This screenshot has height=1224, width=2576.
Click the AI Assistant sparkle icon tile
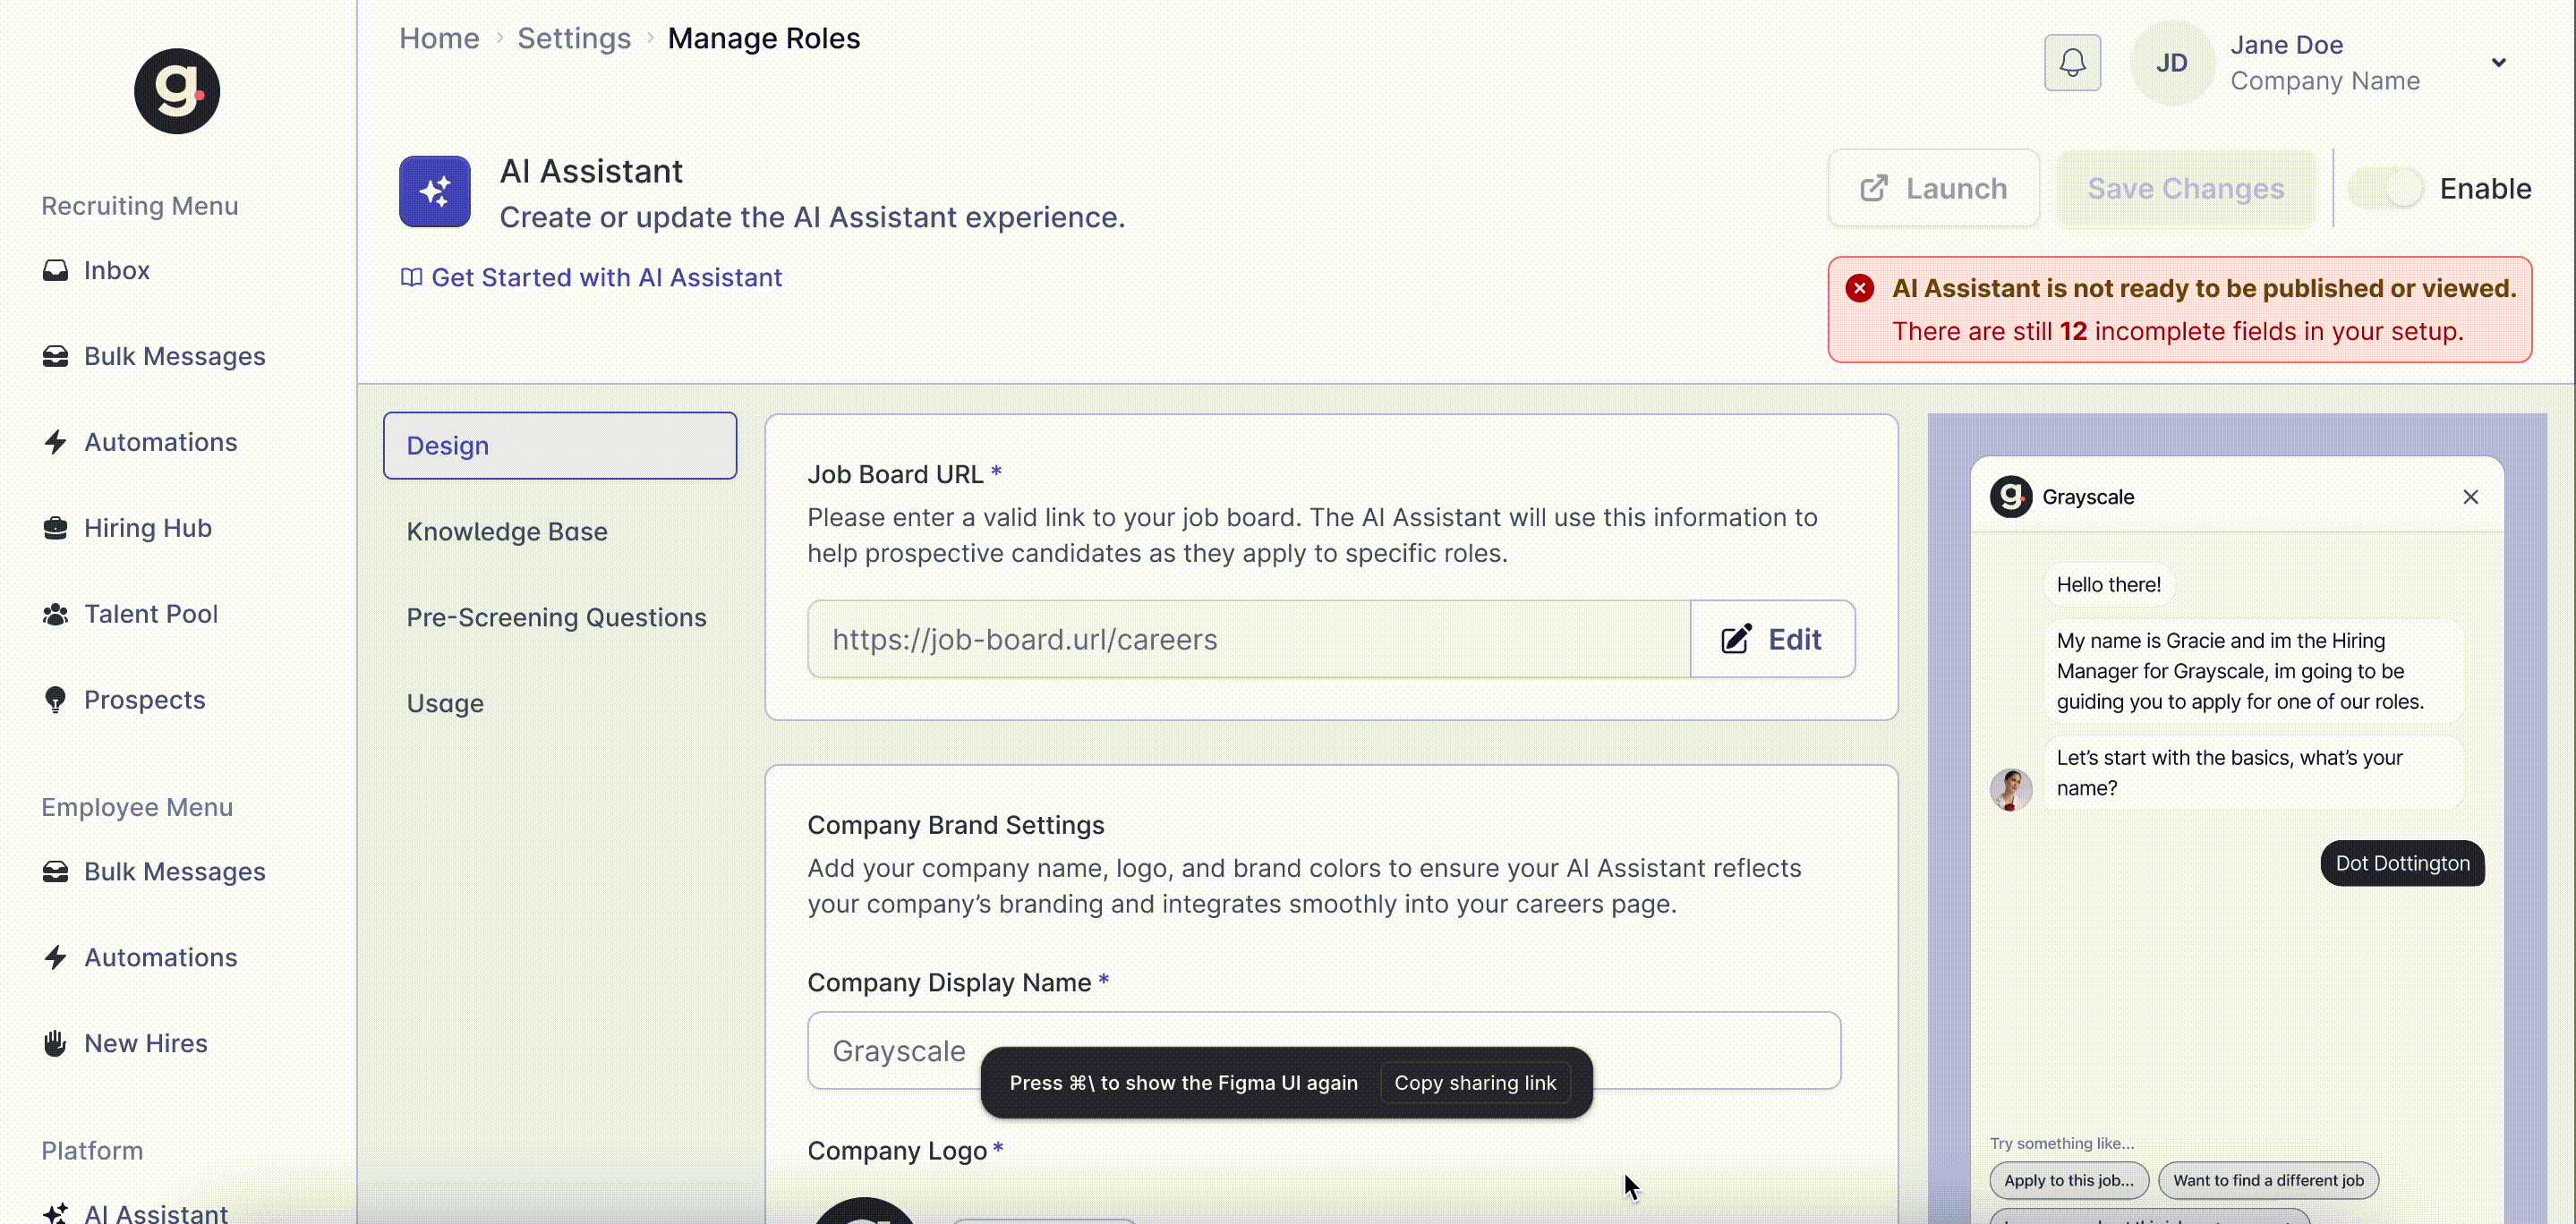pyautogui.click(x=435, y=191)
